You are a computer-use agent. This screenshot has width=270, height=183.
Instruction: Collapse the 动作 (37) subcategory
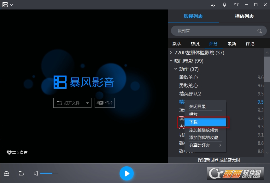176,69
